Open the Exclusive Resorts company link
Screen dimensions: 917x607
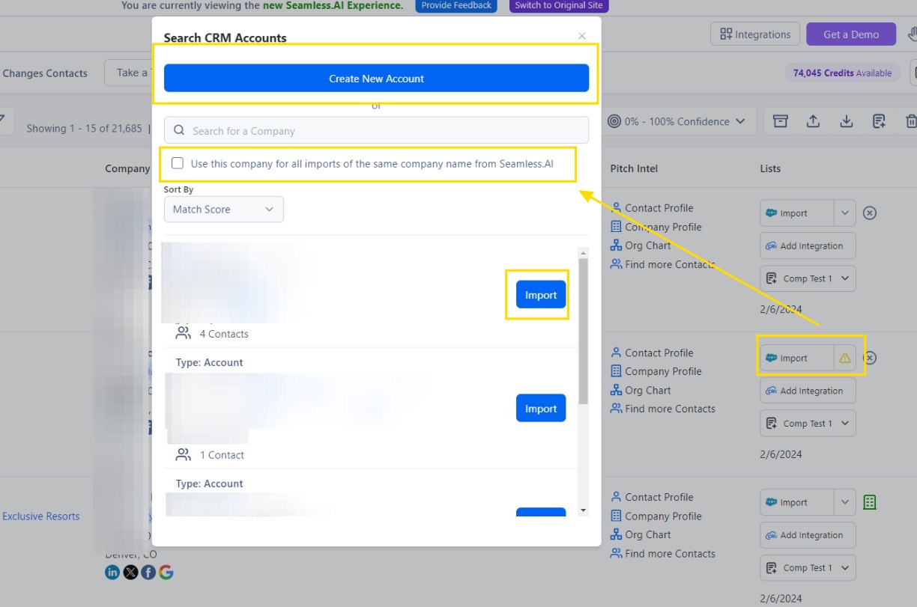[40, 516]
